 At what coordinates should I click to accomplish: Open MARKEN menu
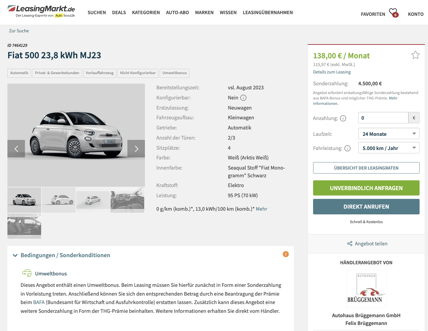pyautogui.click(x=204, y=12)
